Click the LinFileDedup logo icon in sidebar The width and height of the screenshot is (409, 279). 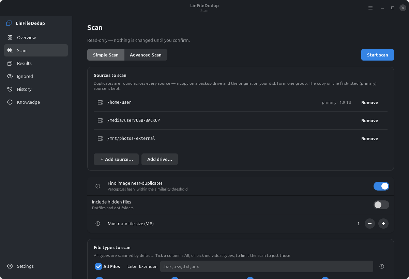pyautogui.click(x=9, y=23)
